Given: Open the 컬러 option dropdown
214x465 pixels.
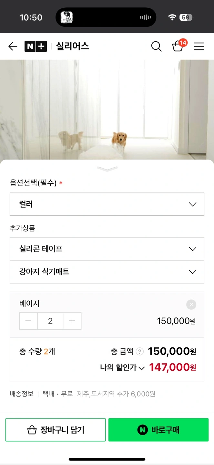Looking at the screenshot, I should coord(107,204).
